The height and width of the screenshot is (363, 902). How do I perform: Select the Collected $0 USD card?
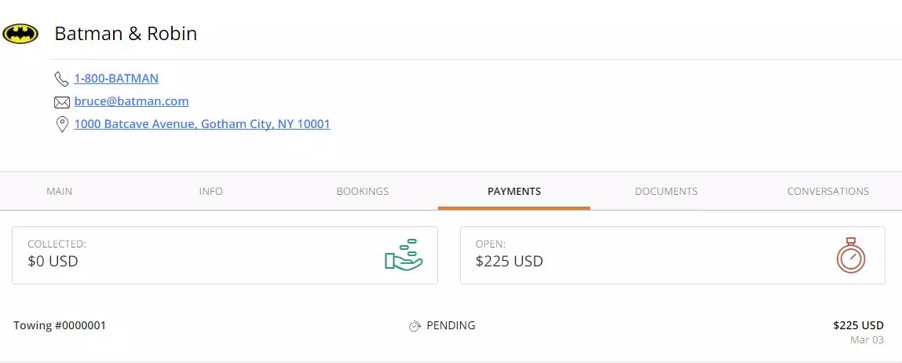click(225, 255)
